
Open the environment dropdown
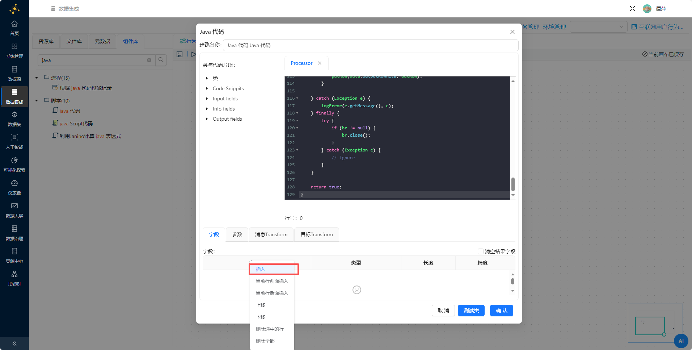tap(598, 27)
